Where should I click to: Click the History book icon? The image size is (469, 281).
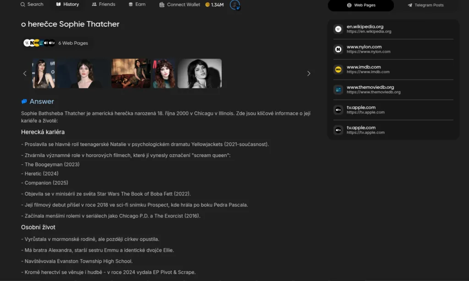pos(58,5)
